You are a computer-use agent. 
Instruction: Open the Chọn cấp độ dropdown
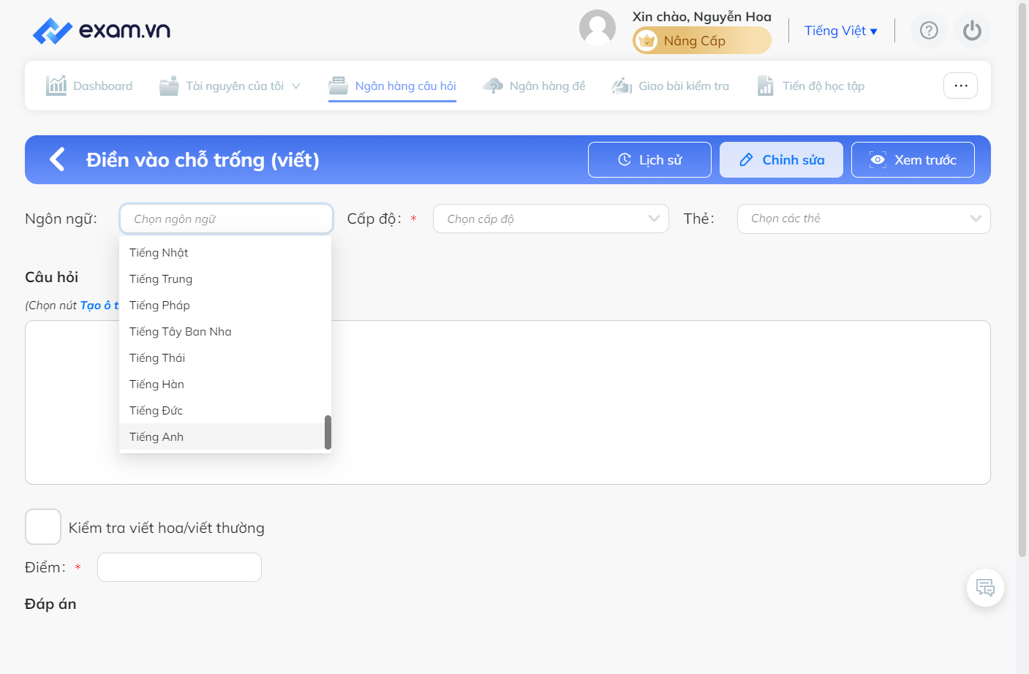[551, 219]
